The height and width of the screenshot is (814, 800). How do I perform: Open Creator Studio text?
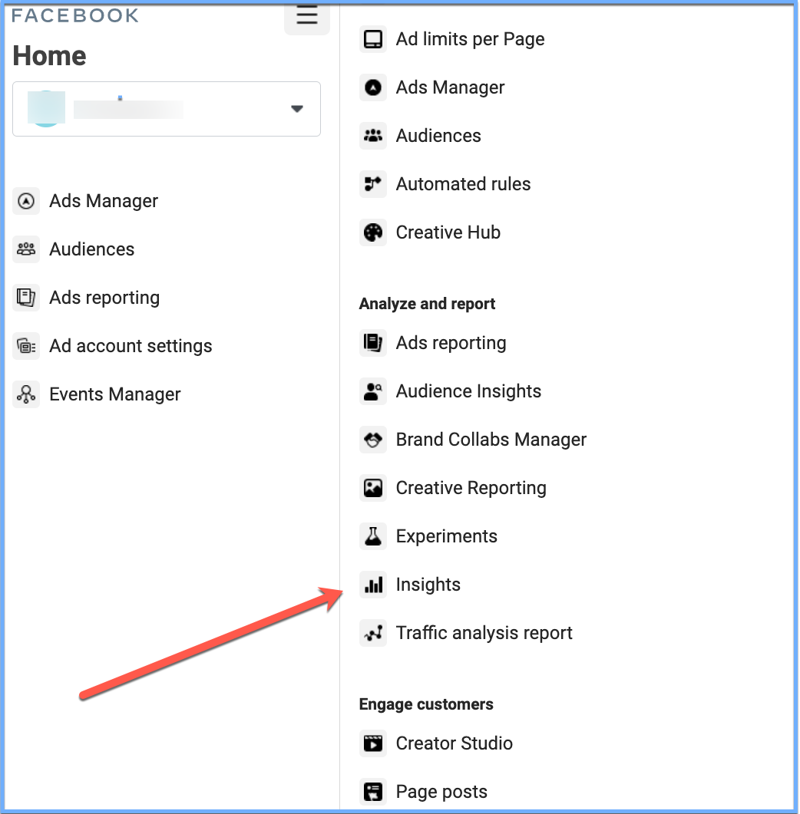pos(454,743)
